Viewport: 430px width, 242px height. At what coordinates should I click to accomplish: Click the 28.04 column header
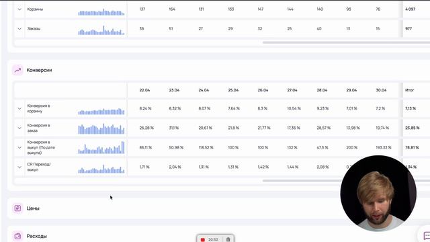pyautogui.click(x=322, y=90)
